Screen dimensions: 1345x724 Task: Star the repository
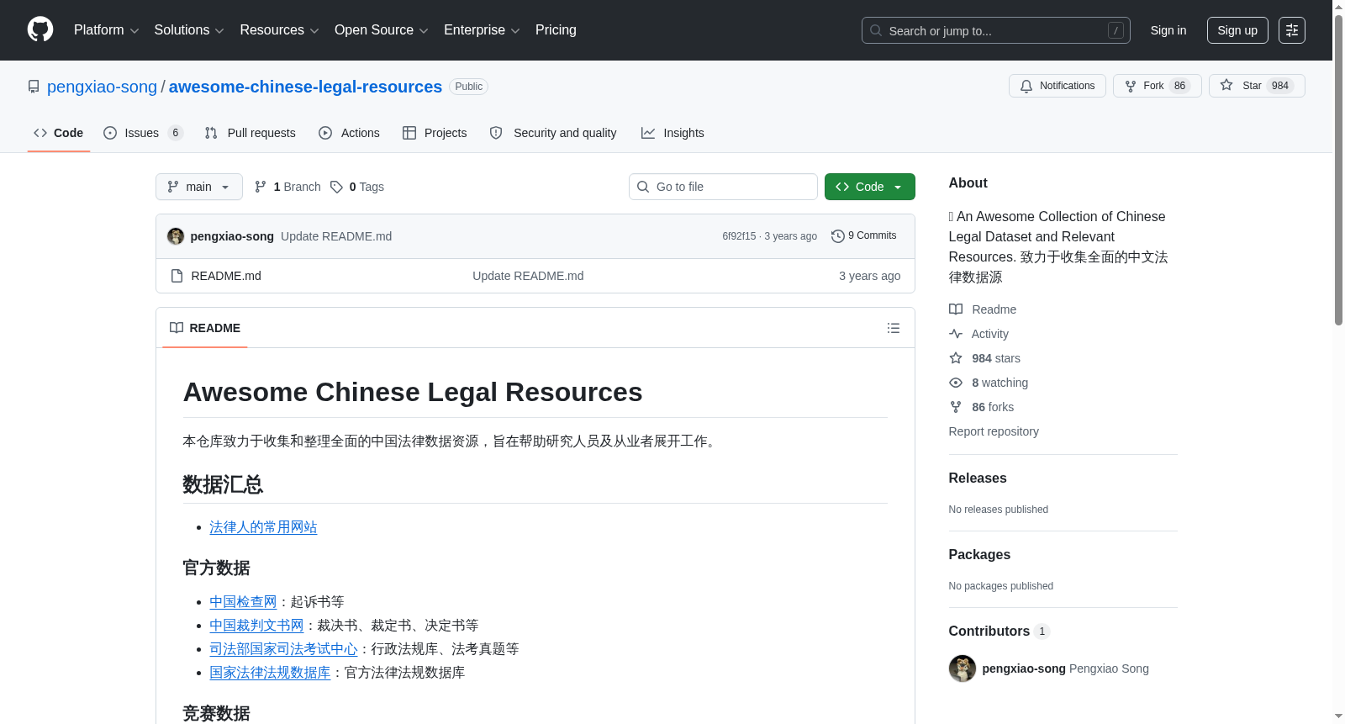tap(1256, 86)
